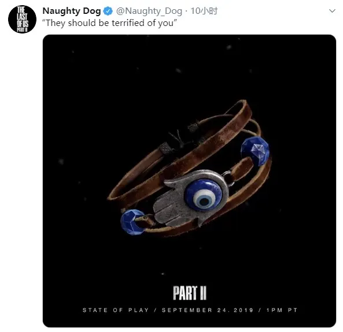Click the metal ring beside hamsa pendant
Viewport: 343px width, 332px height.
click(228, 177)
